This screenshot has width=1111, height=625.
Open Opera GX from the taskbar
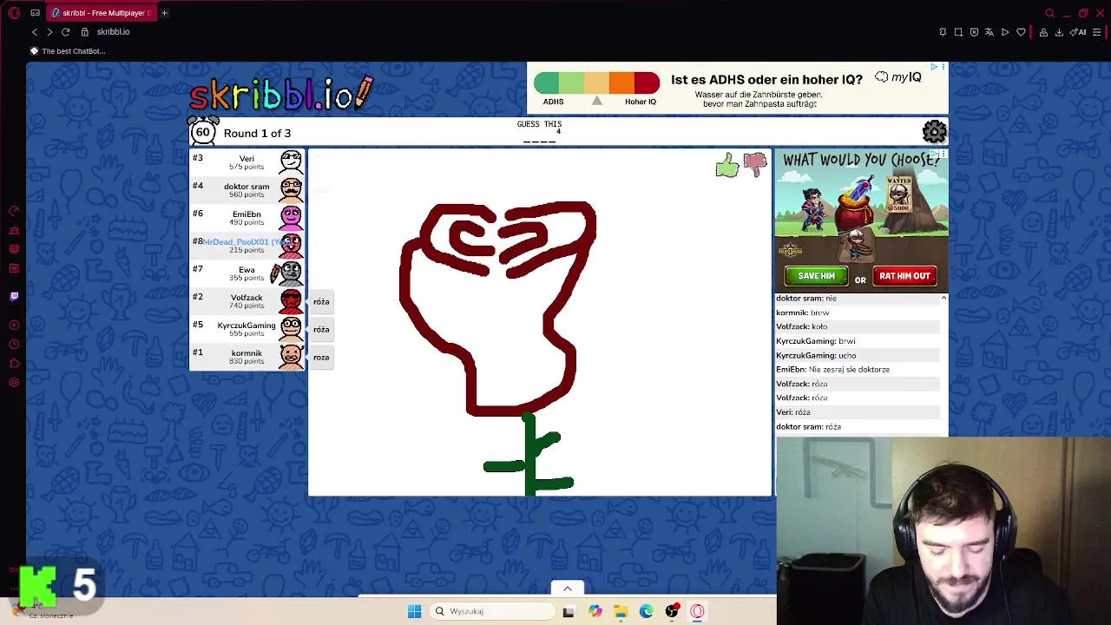click(697, 611)
